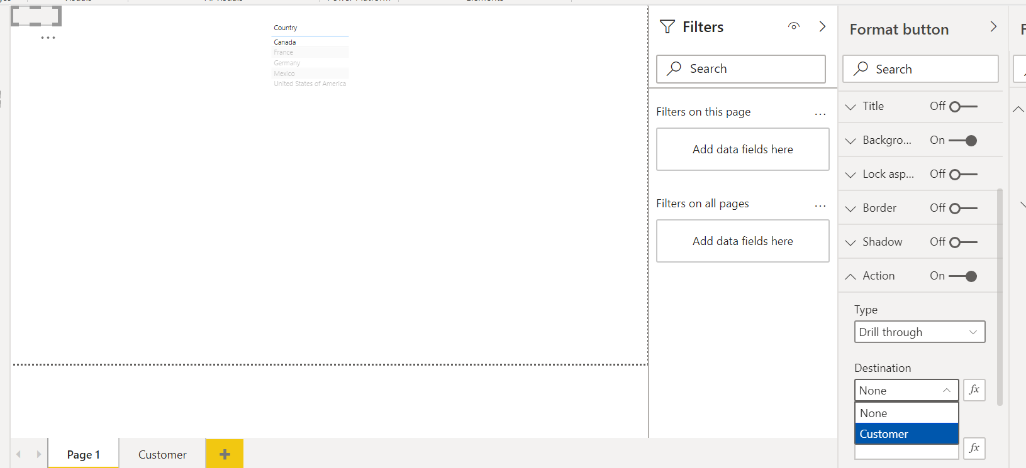This screenshot has width=1026, height=468.
Task: Collapse the Format button pane
Action: [x=993, y=27]
